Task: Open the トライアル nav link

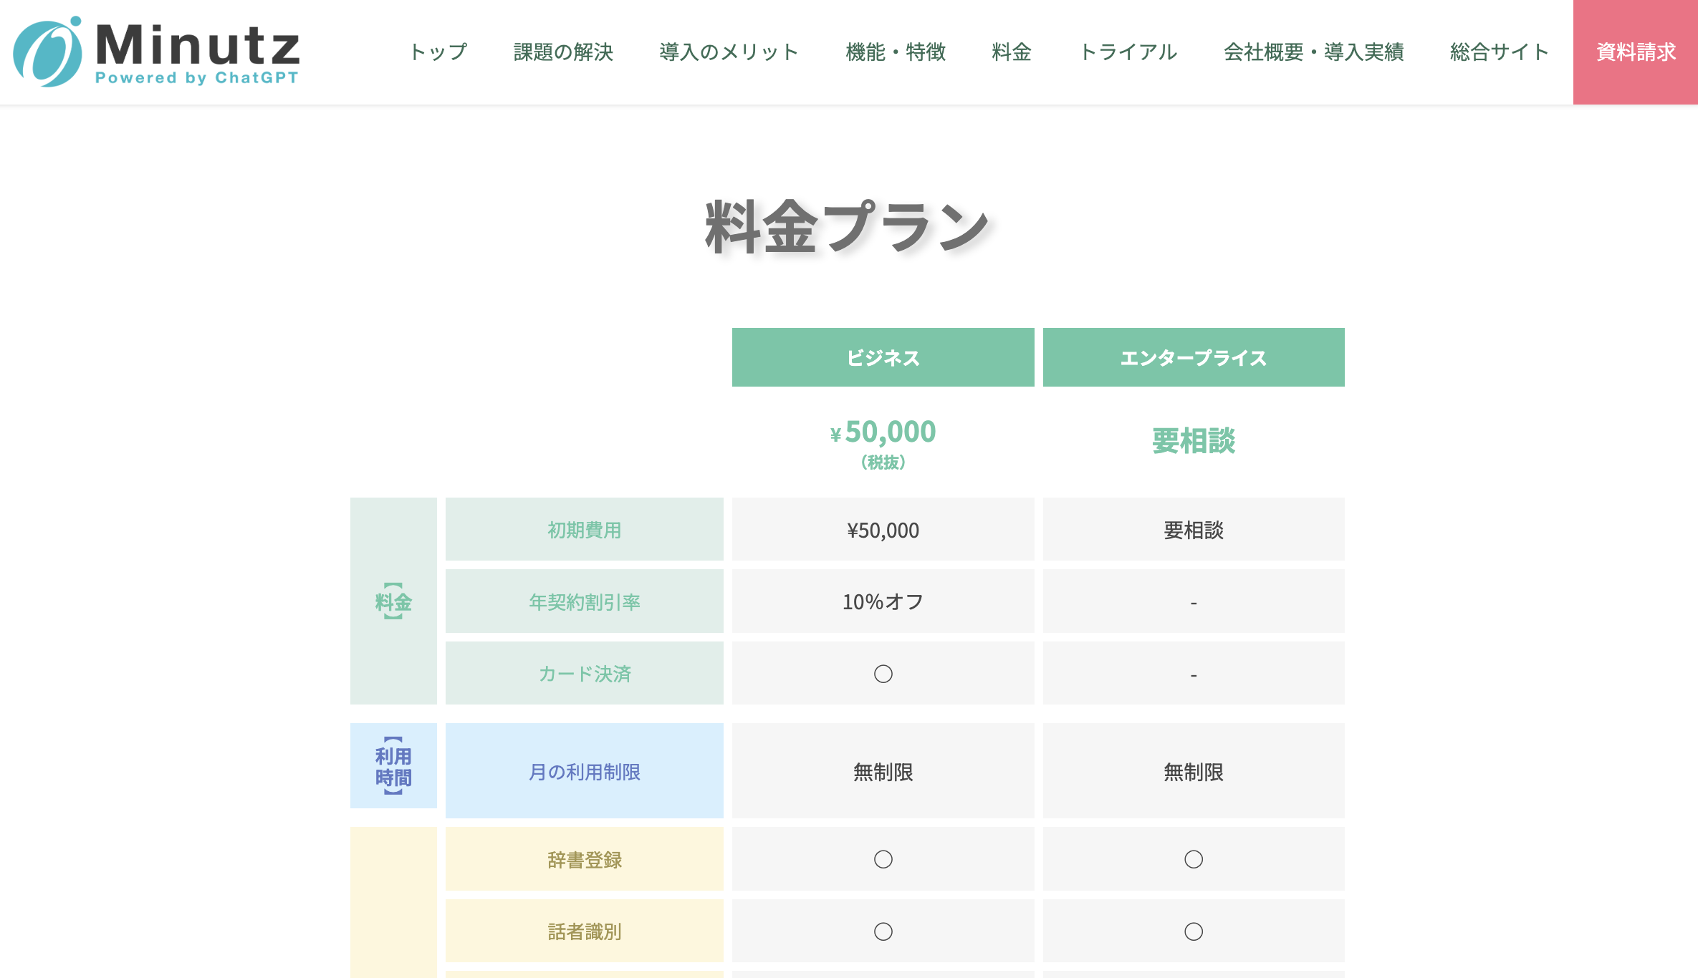Action: [x=1128, y=52]
